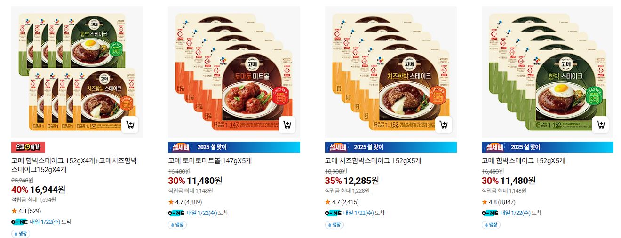View the cheese hamburg steak 5-pack image
Screen dimensions: 621x238
click(390, 72)
